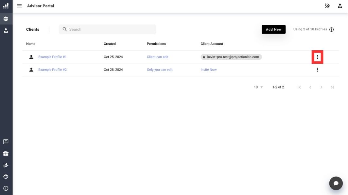The height and width of the screenshot is (195, 348).
Task: Select the PRO badge in sidebar
Action: coord(6,19)
